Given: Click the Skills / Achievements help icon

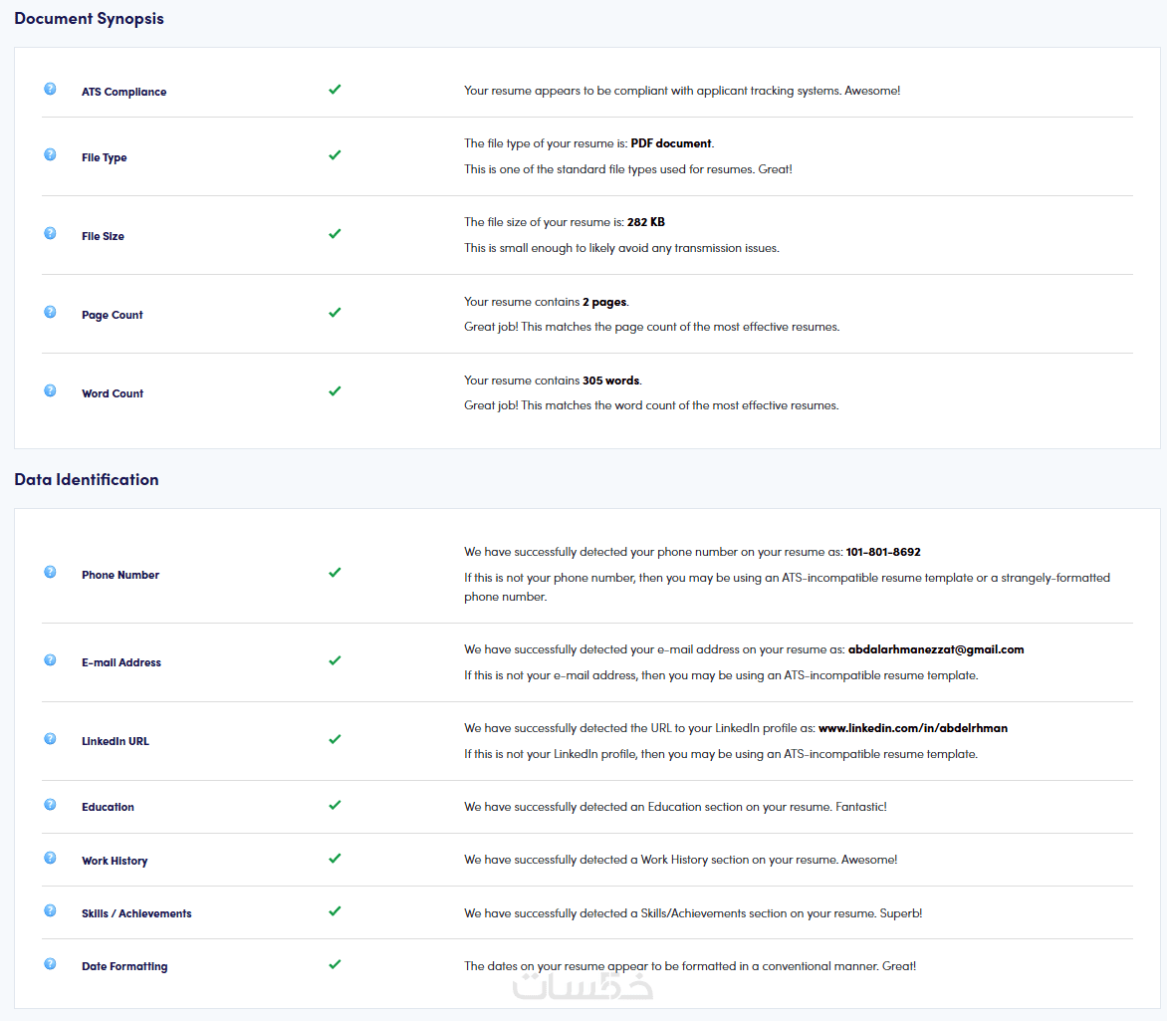Looking at the screenshot, I should tap(50, 910).
